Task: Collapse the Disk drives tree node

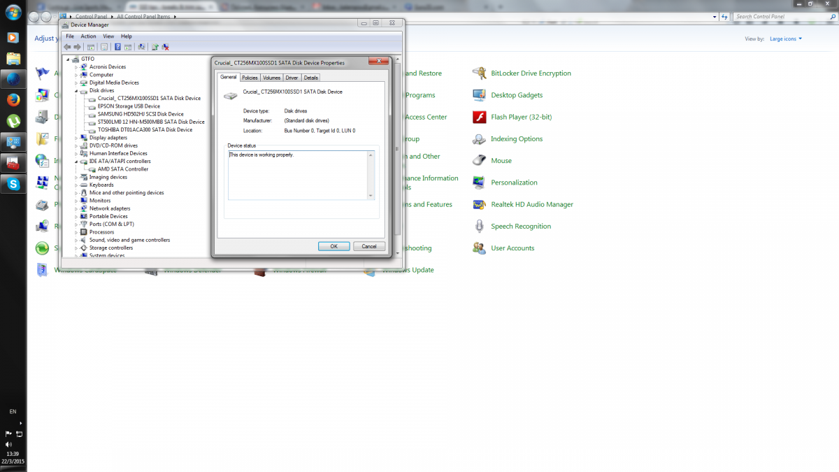Action: coord(77,90)
